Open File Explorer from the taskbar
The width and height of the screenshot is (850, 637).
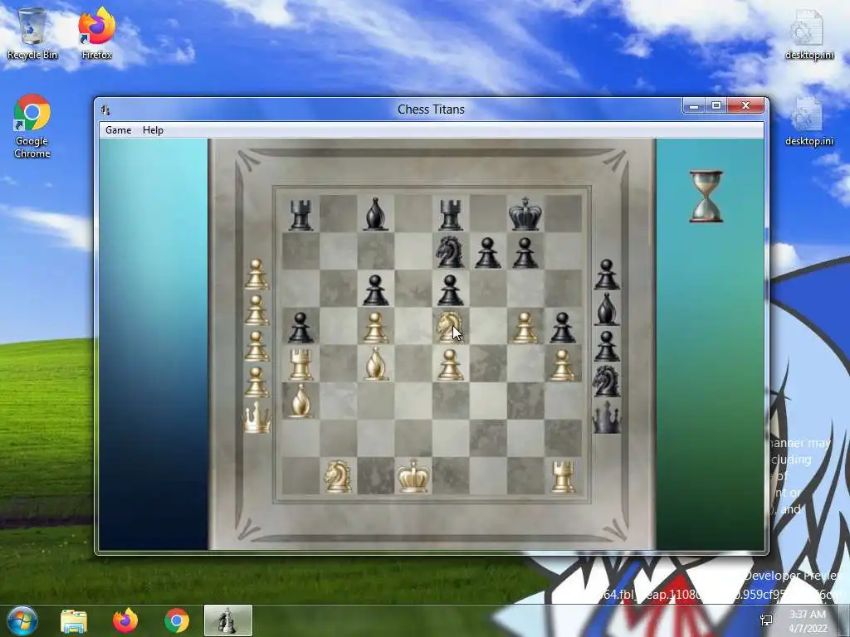point(74,620)
